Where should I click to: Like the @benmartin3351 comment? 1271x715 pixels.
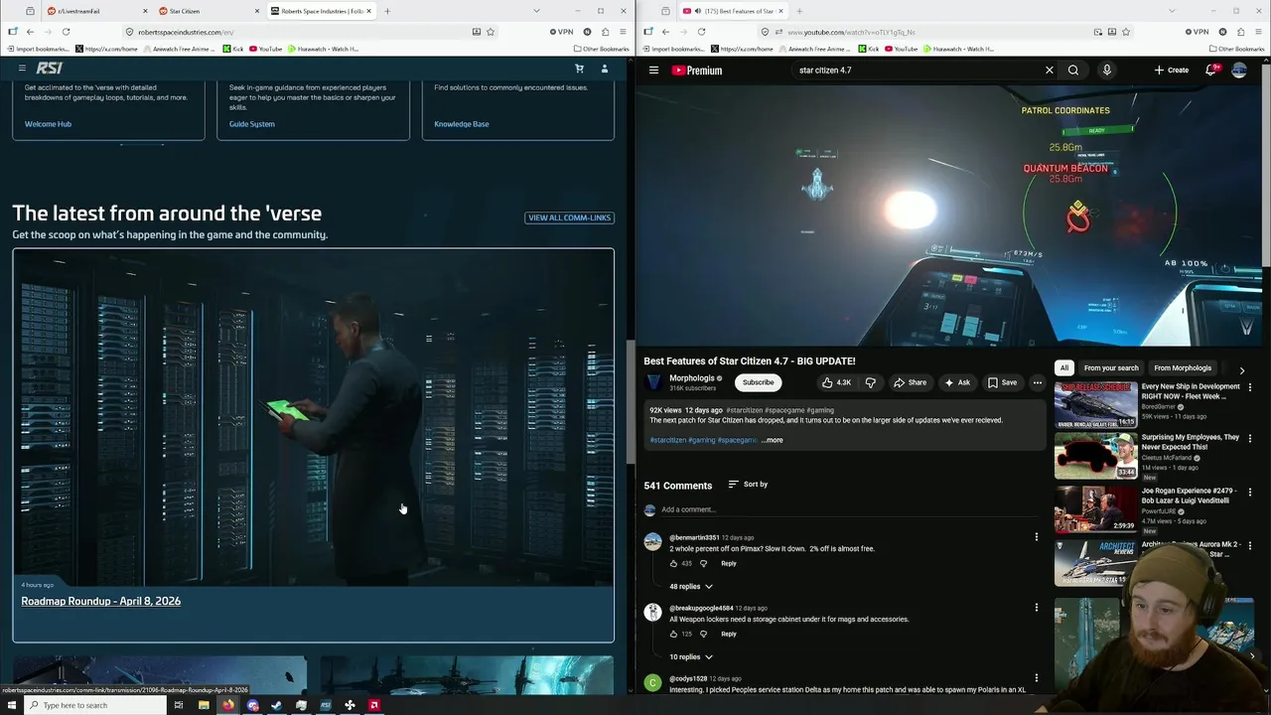click(x=673, y=563)
